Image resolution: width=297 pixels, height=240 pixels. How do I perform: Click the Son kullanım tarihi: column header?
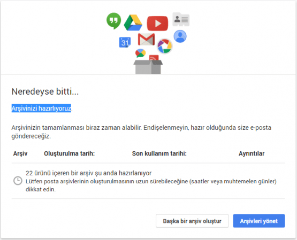click(159, 153)
